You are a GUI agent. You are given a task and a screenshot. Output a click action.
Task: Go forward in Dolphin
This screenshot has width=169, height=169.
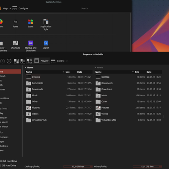(x=3, y=61)
